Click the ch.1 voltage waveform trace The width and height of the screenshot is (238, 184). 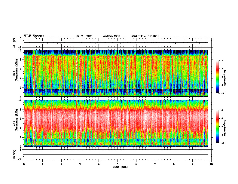pos(116,43)
